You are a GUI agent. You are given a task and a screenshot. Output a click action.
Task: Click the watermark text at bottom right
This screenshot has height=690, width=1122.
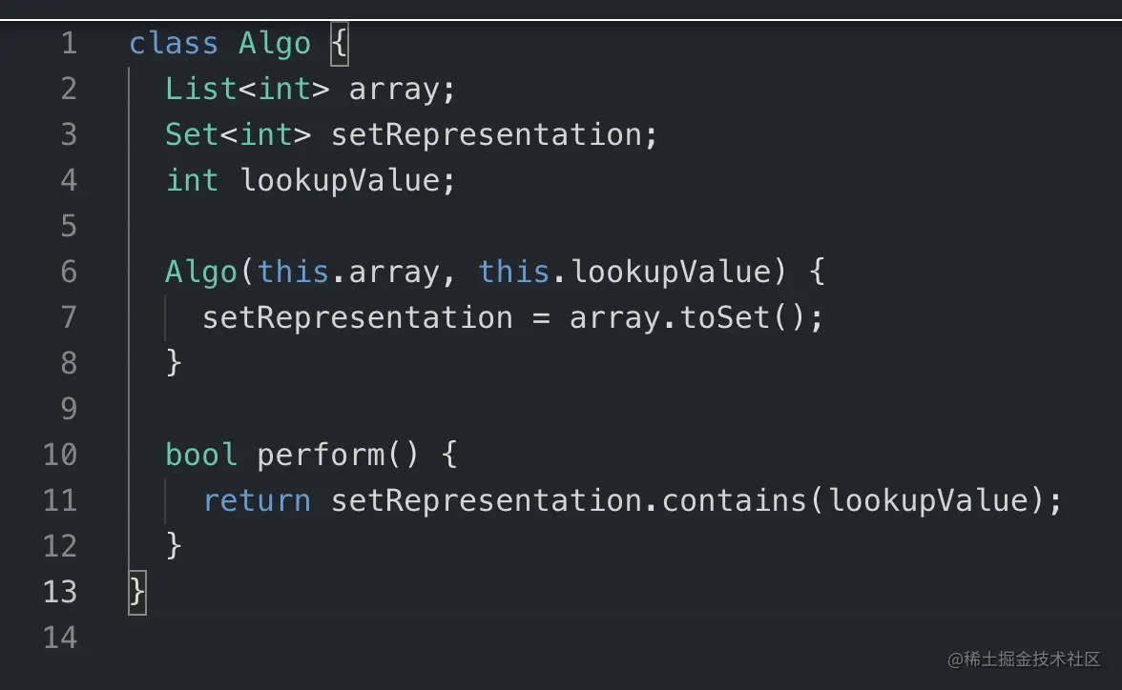tap(1024, 660)
